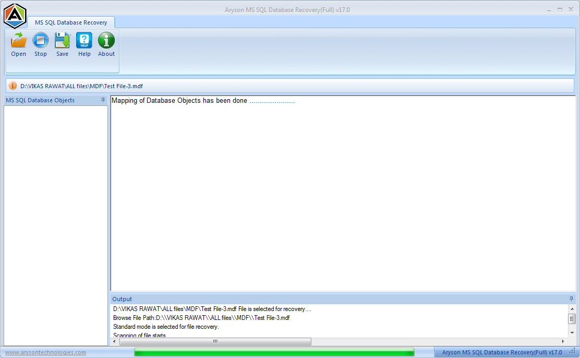The height and width of the screenshot is (358, 580).
Task: Click the MS SQL Database Objects panel title
Action: (40, 100)
